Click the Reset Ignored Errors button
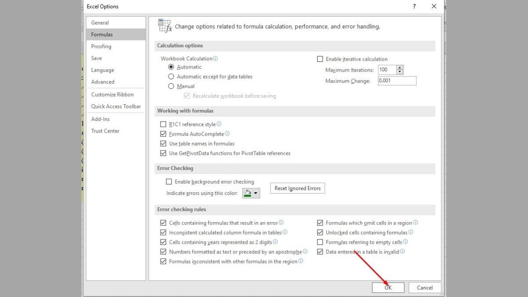 297,188
